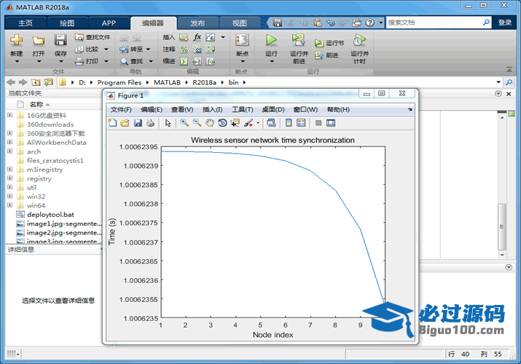Click the current folder panel vertical scrollbar
The width and height of the screenshot is (521, 364).
pyautogui.click(x=501, y=227)
